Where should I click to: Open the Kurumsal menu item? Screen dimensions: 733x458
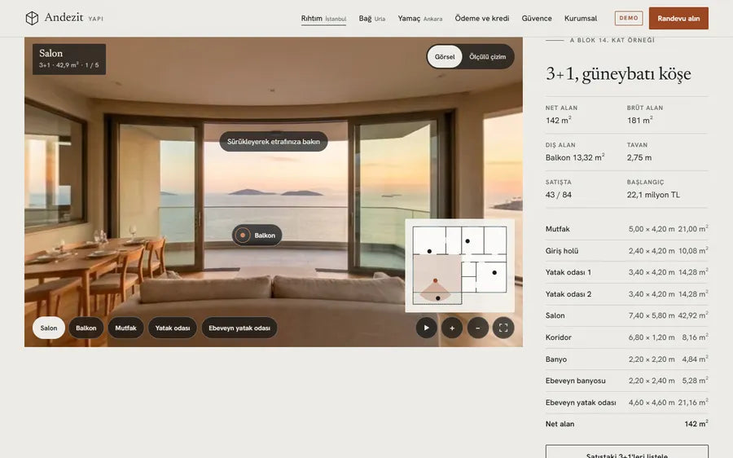(x=581, y=18)
